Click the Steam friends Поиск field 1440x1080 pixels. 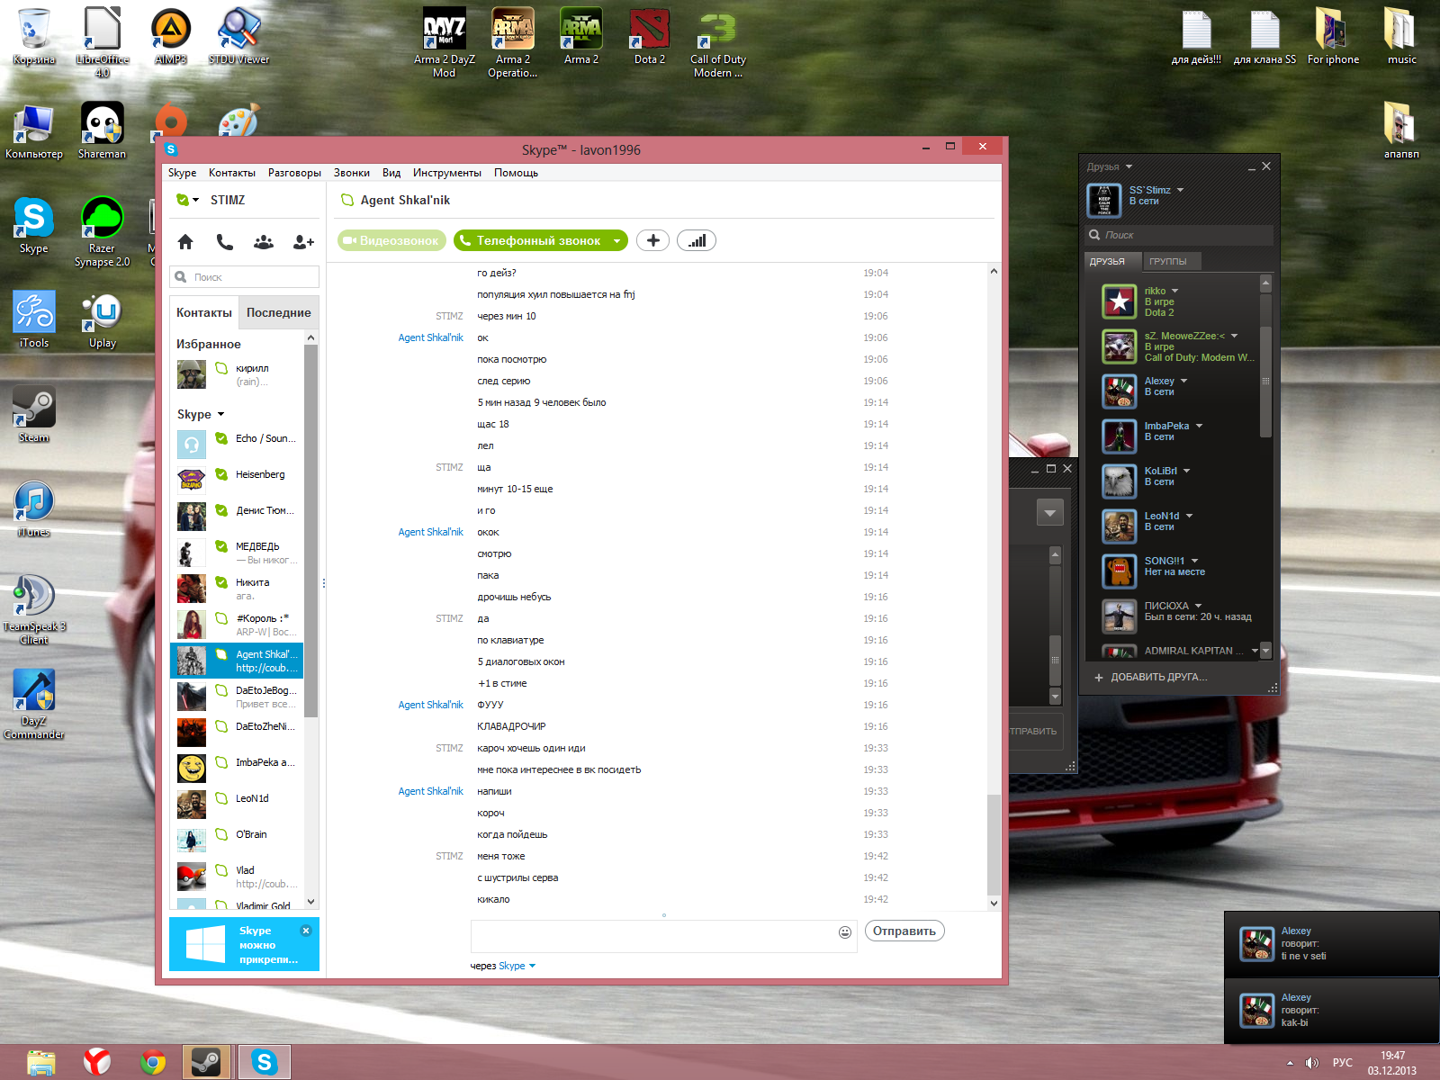pyautogui.click(x=1180, y=235)
